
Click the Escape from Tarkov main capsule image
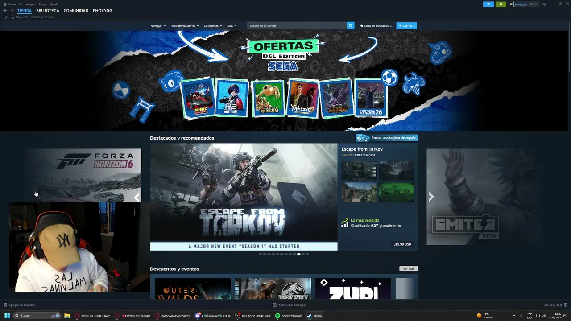(x=244, y=197)
